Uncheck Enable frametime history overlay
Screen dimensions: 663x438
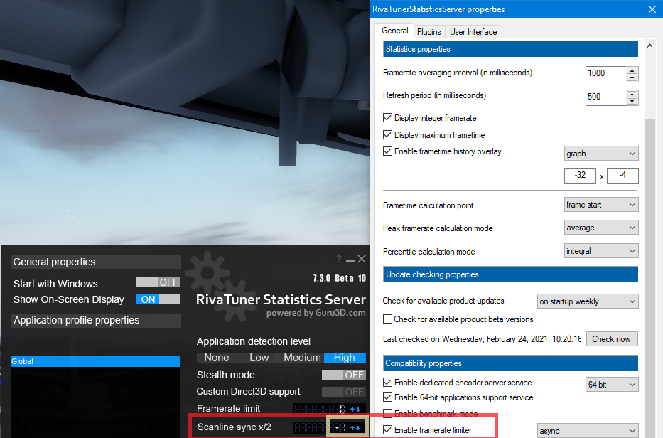(x=387, y=151)
